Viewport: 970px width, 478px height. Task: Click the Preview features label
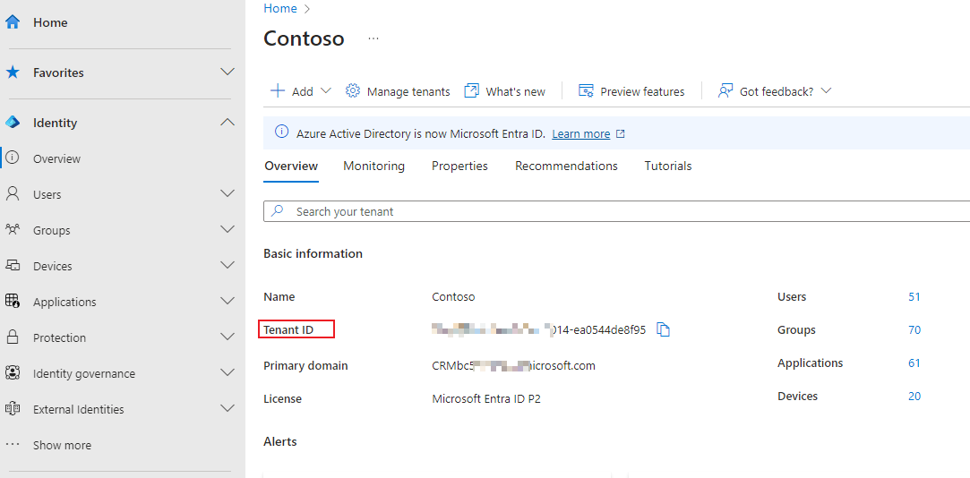point(642,91)
